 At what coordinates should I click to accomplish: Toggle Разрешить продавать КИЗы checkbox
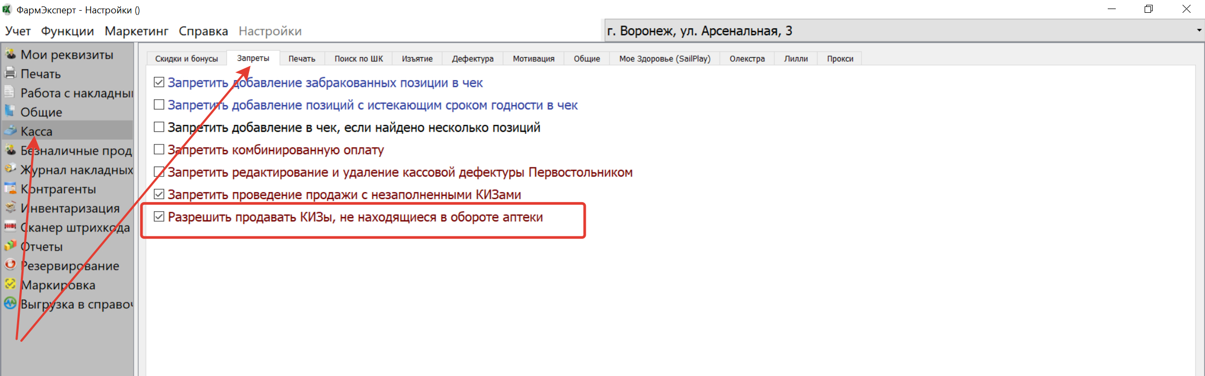(x=159, y=217)
